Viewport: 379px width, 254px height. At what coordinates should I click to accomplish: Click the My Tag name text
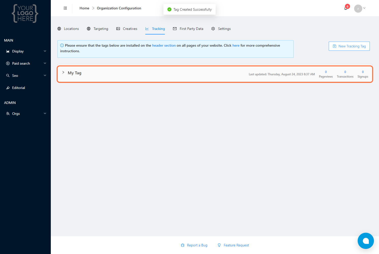(74, 73)
